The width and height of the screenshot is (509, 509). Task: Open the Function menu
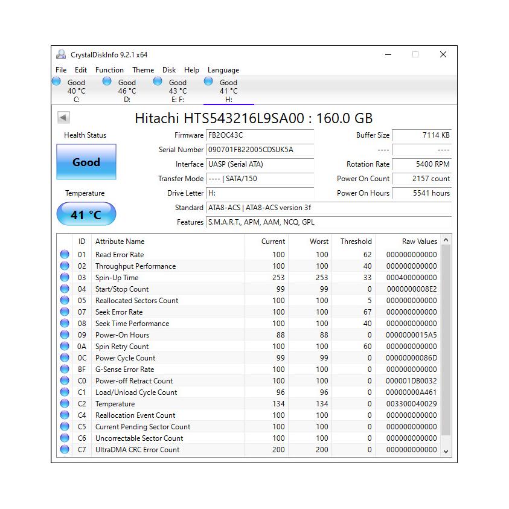109,70
